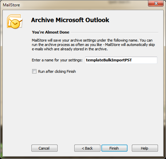
Task: Place cursor in templateBulkImportPST text
Action: coord(109,60)
